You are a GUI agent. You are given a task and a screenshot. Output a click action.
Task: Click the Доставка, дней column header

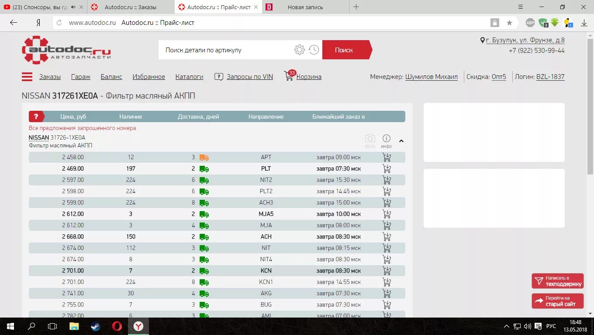pos(198,116)
